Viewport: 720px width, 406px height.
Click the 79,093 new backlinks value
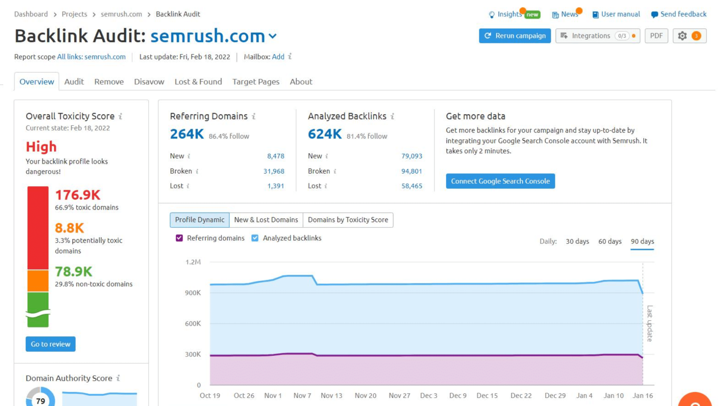[x=412, y=156]
